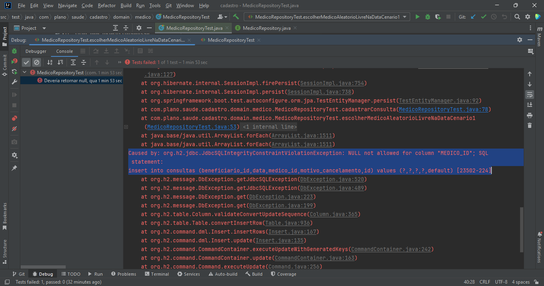Click the UTF-8 encoding status bar entry

pos(501,282)
